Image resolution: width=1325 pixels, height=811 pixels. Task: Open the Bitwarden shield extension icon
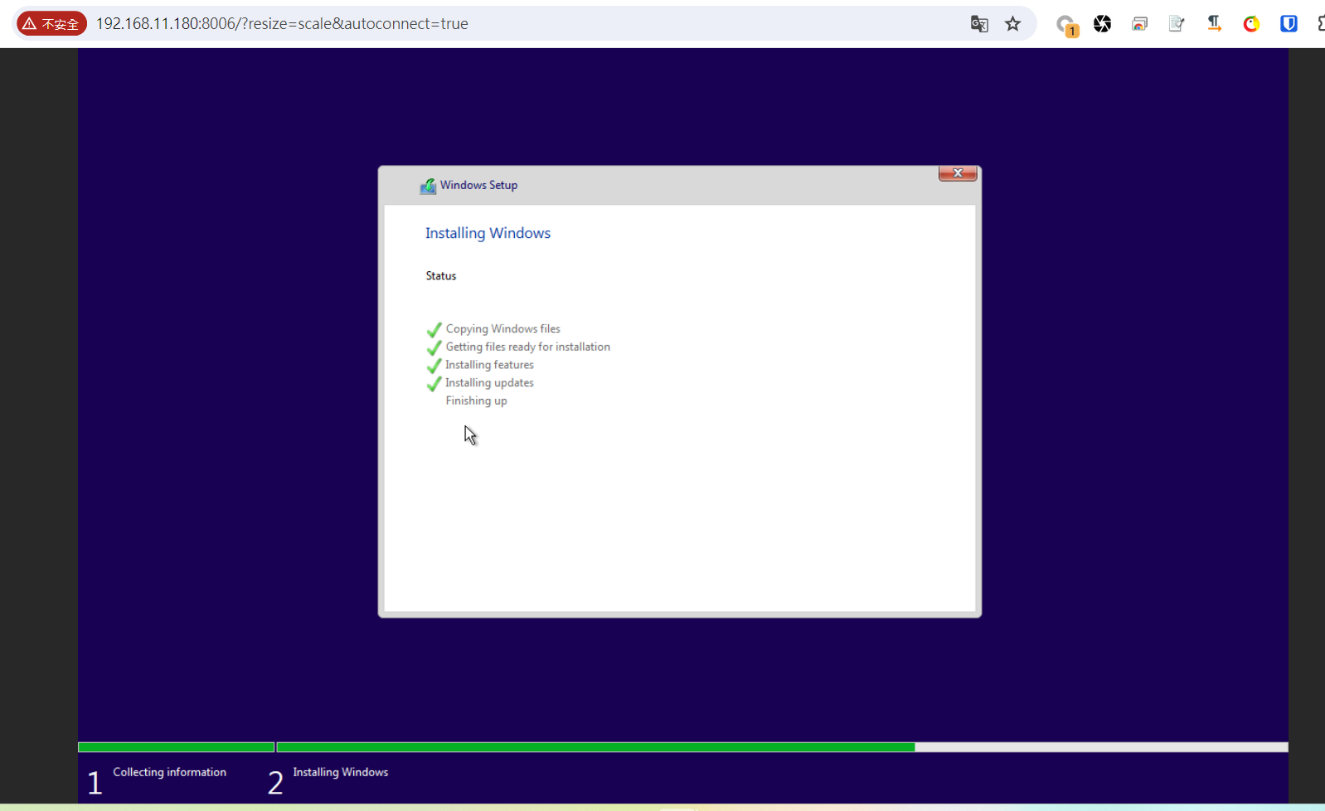[x=1289, y=24]
